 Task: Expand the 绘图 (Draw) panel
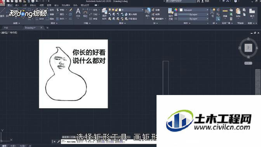[16, 23]
